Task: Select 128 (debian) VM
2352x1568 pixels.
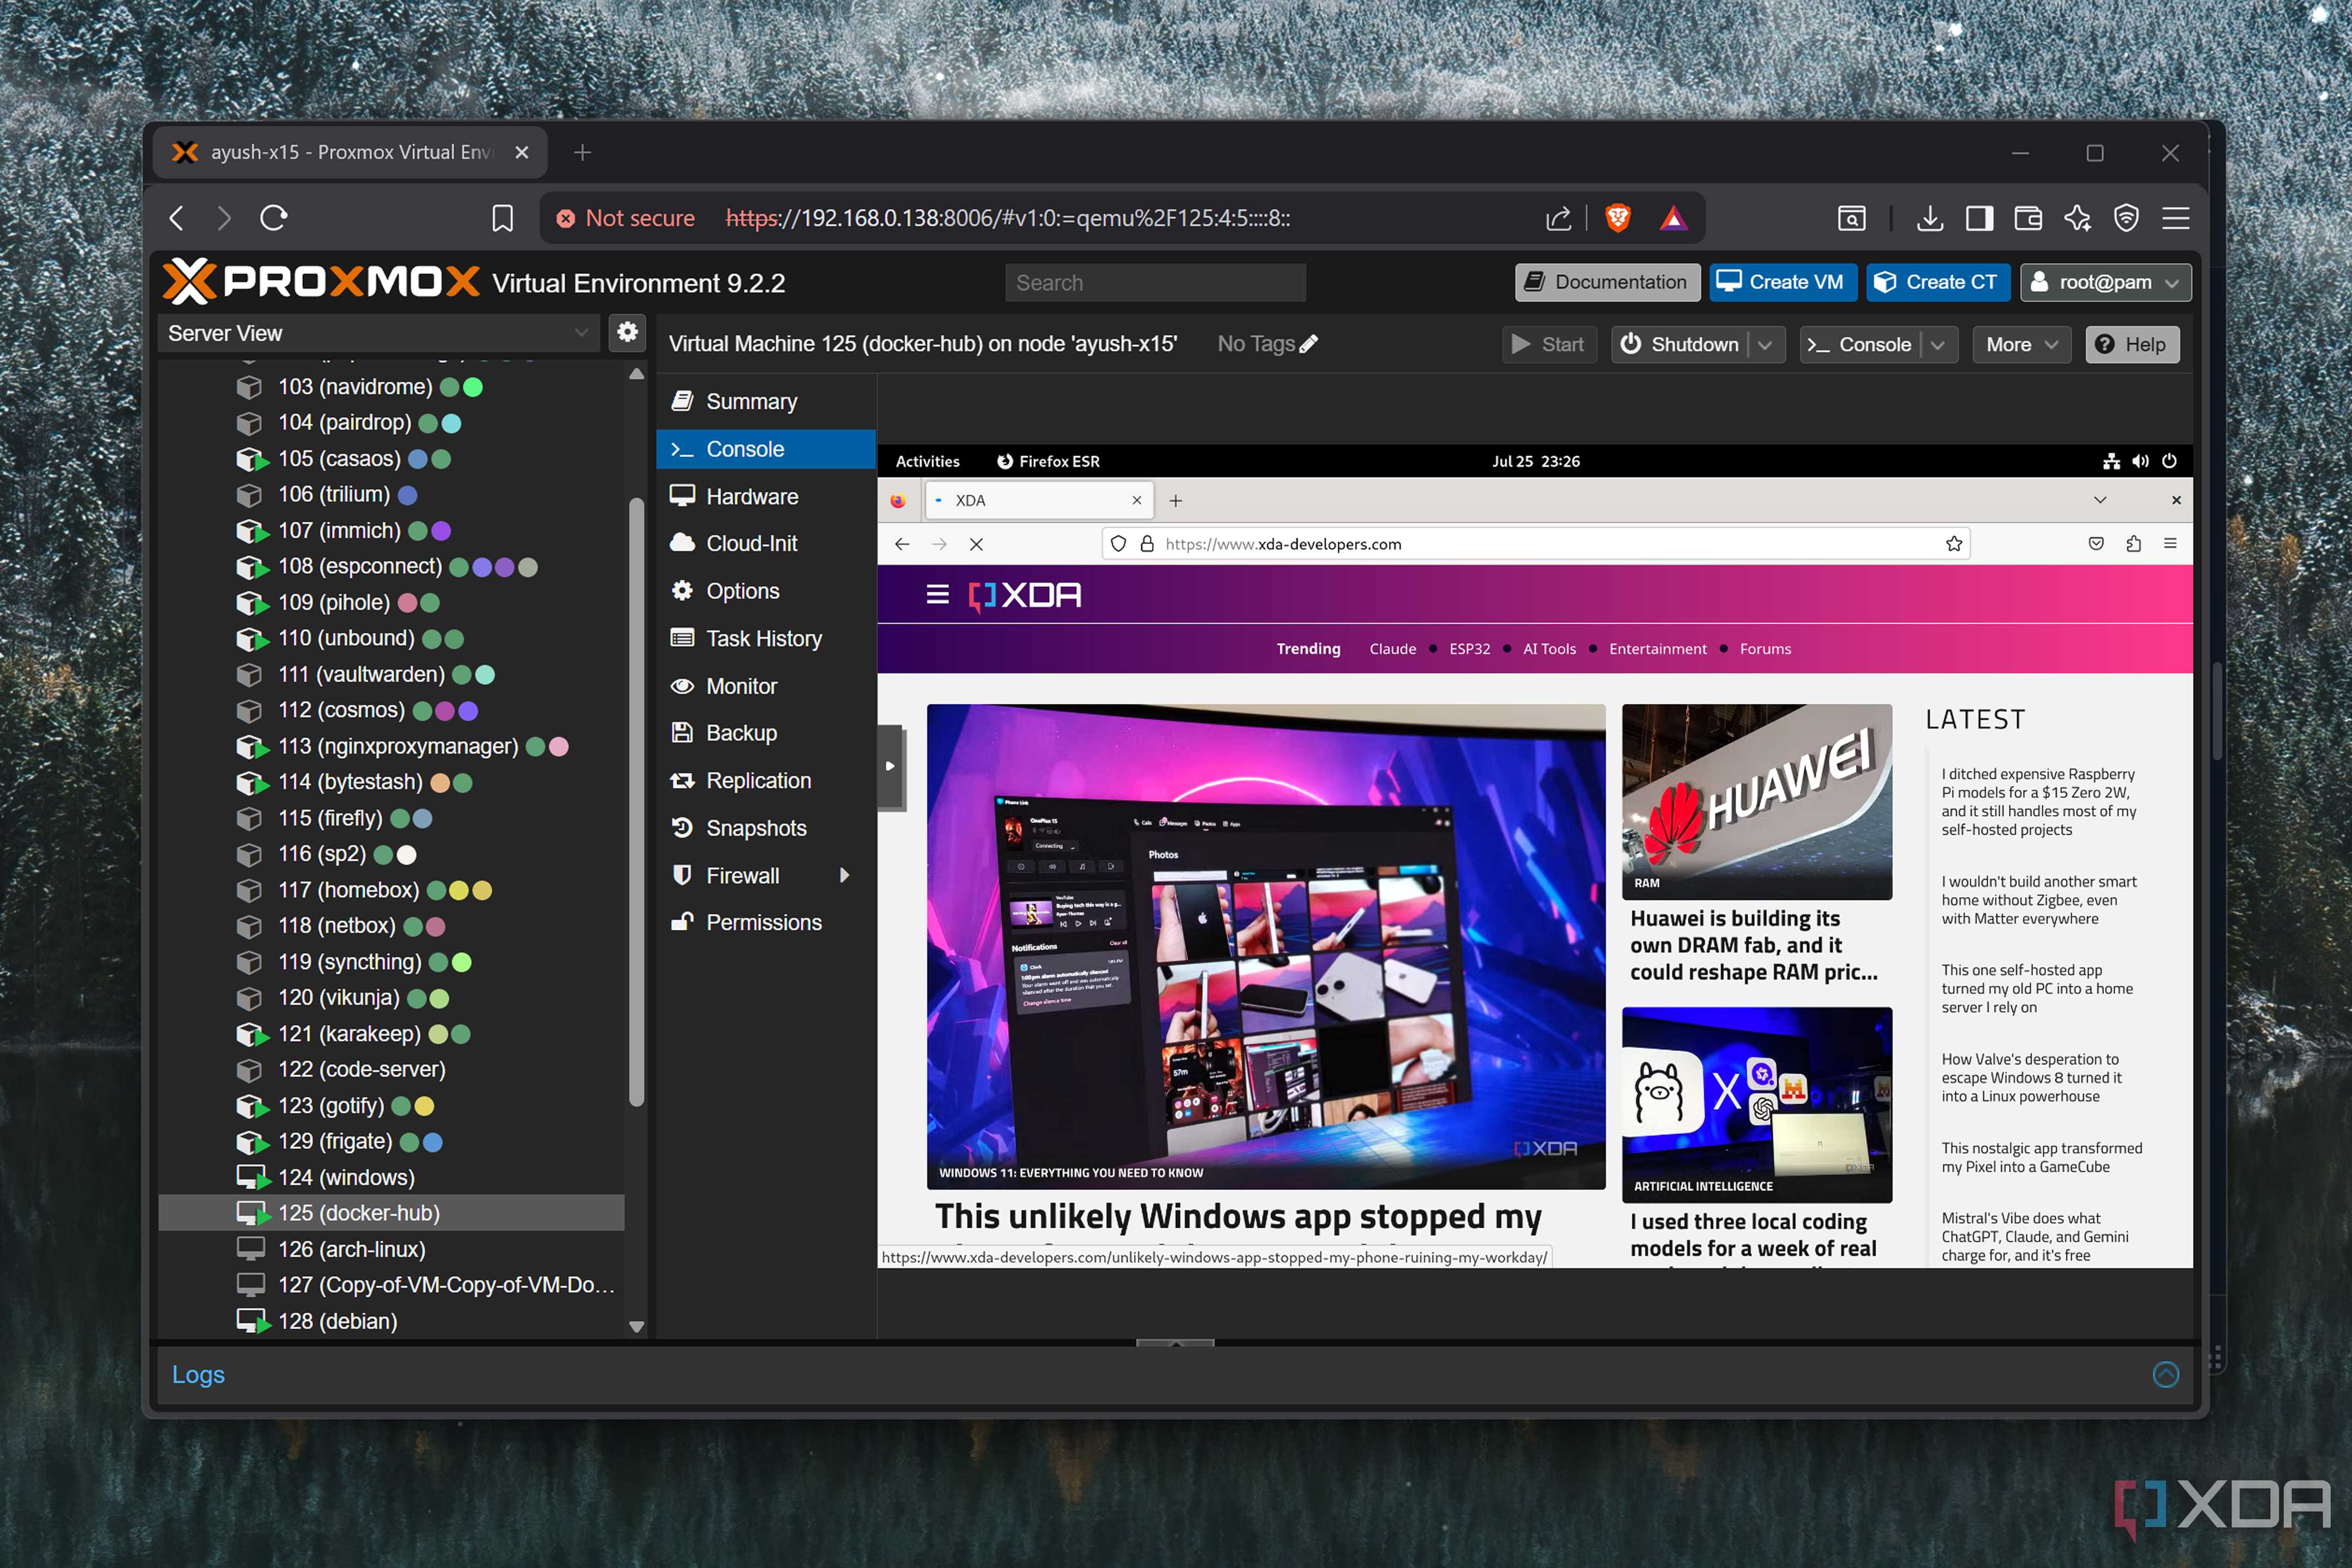Action: 392,1321
